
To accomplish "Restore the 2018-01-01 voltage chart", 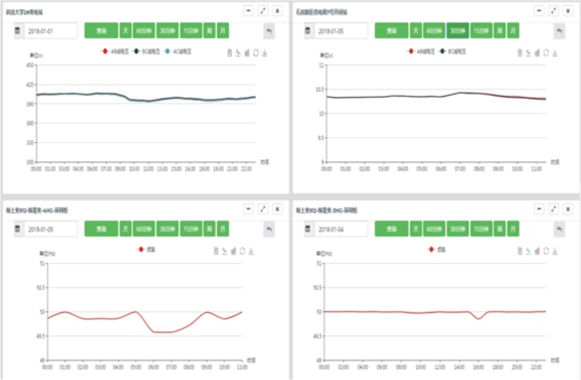I will pos(256,53).
